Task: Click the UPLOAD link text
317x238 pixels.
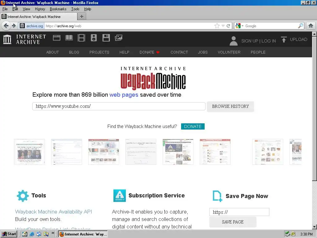Action: click(x=299, y=39)
